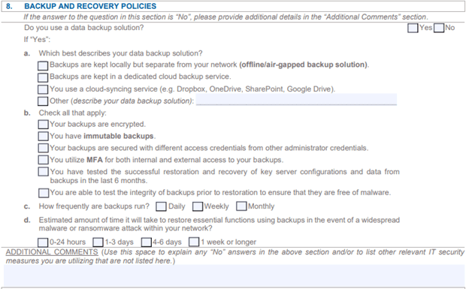Screen dimensions: 469x289
Task: Tick backup integrity malware test checkbox
Action: [44, 193]
